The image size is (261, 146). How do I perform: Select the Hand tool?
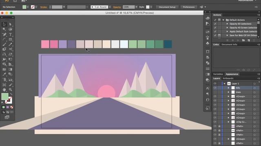click(x=4, y=90)
